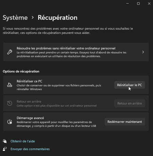
Task: Click the Réinitialiser le PC button
Action: pos(130,85)
